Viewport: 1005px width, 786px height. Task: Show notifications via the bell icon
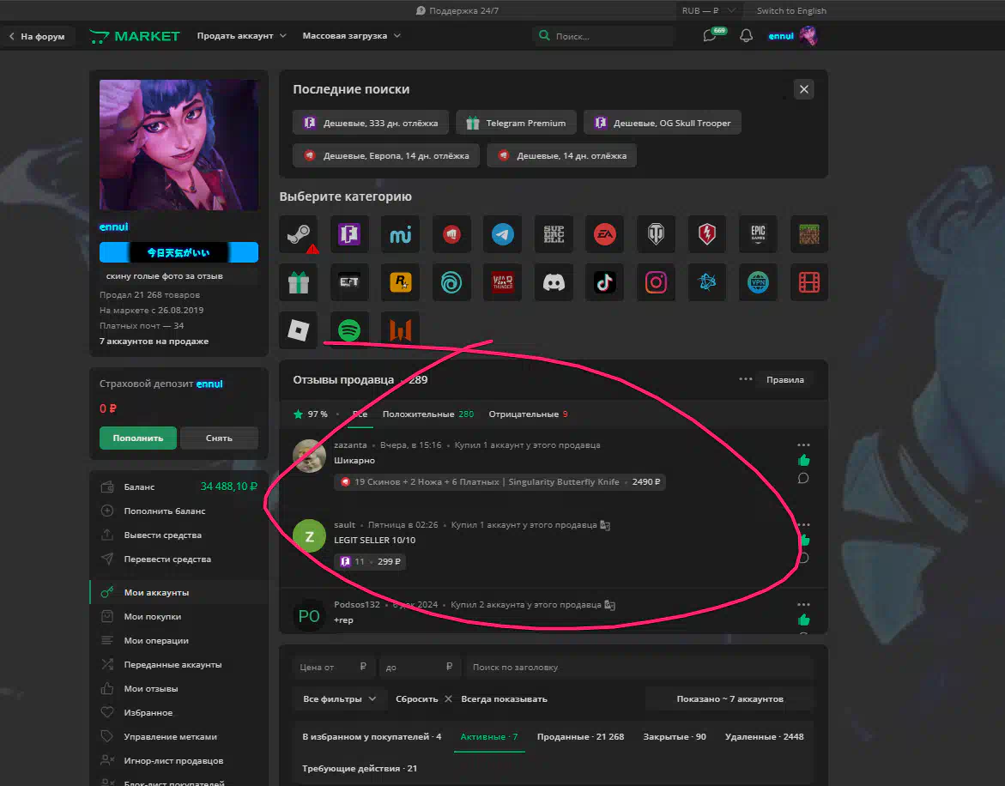[x=746, y=36]
